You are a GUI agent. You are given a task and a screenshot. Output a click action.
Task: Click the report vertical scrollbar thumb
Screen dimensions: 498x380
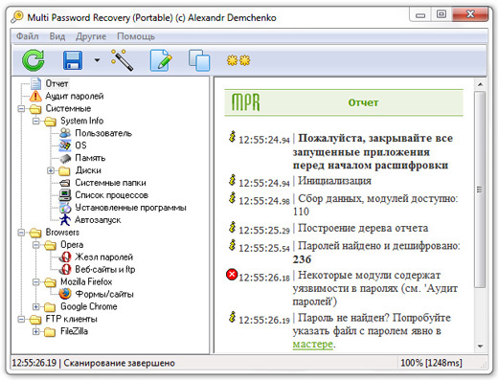pyautogui.click(x=480, y=190)
